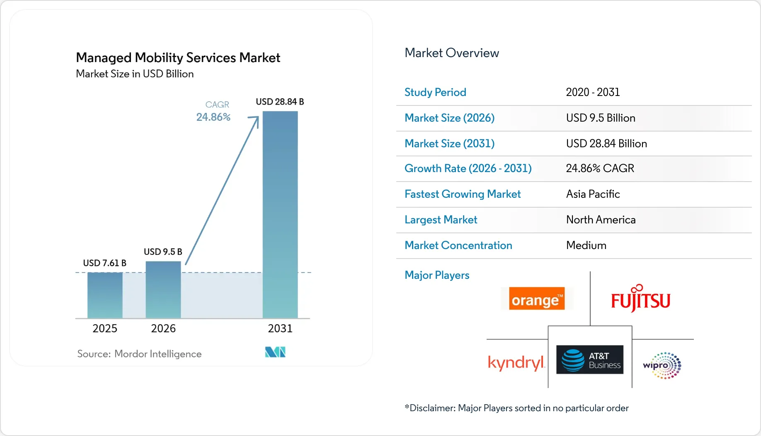The image size is (761, 436).
Task: Click the 'Market Concentration' label
Action: click(458, 245)
